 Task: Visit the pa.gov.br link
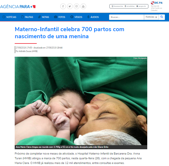click(141, 6)
